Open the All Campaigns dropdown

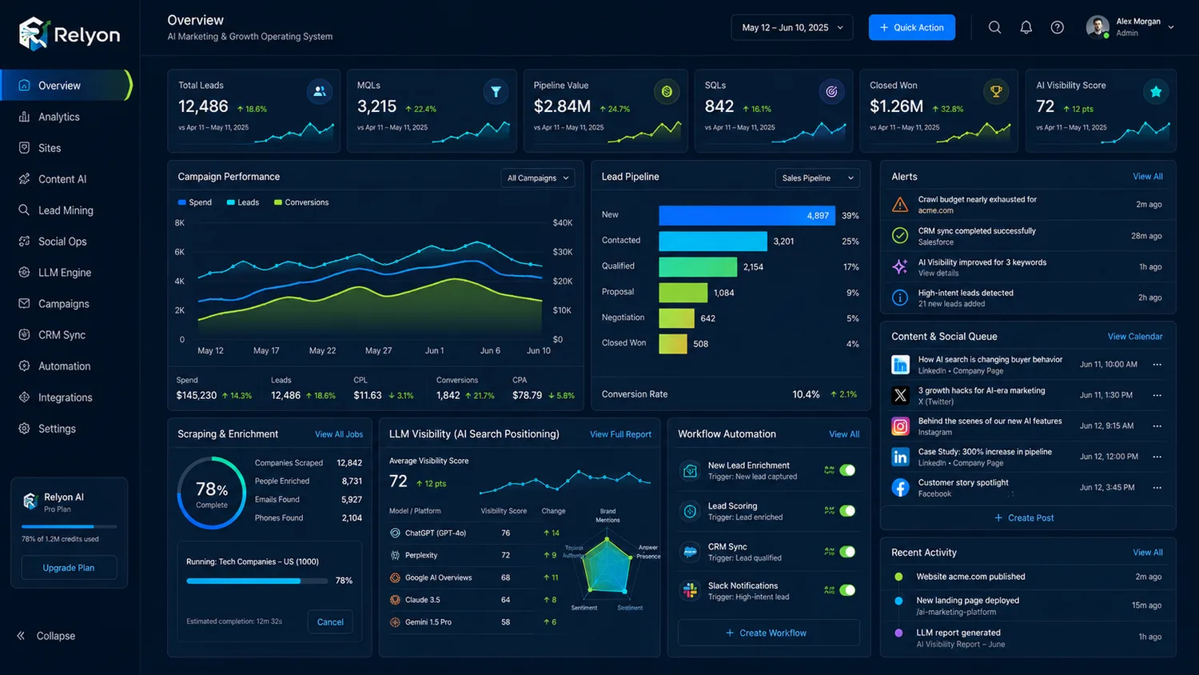click(x=538, y=178)
